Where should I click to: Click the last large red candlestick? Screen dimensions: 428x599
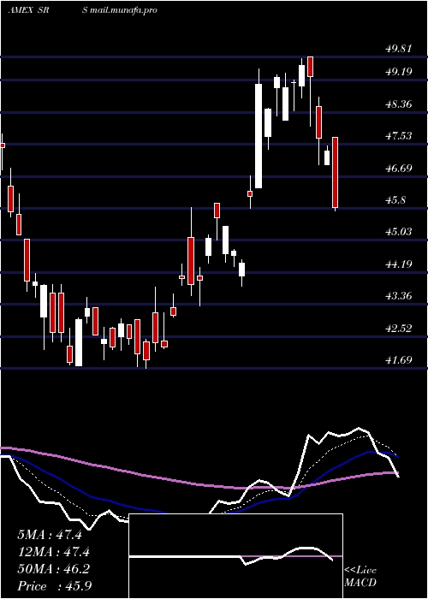336,172
